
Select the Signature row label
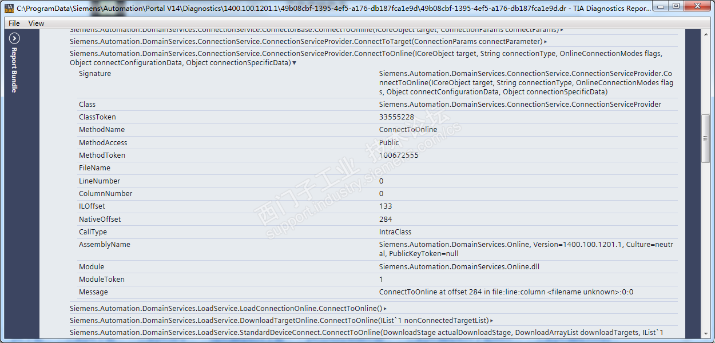tap(95, 74)
